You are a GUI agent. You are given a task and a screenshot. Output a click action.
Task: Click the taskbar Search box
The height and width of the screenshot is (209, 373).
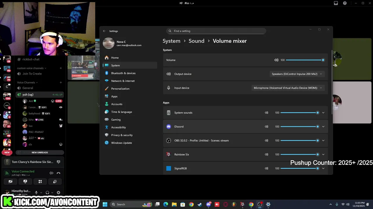[131, 204]
